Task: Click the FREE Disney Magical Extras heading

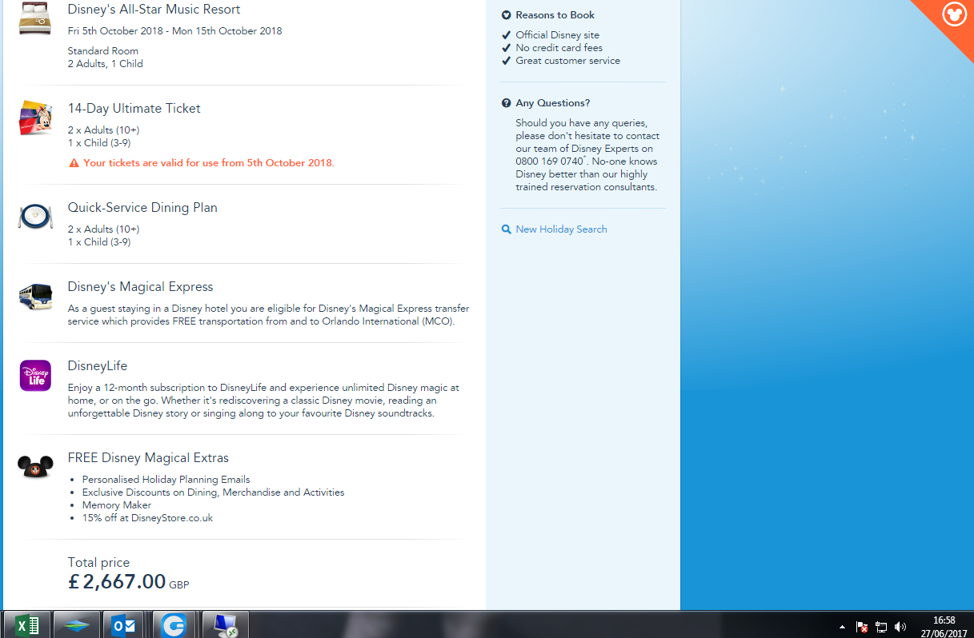Action: (148, 458)
